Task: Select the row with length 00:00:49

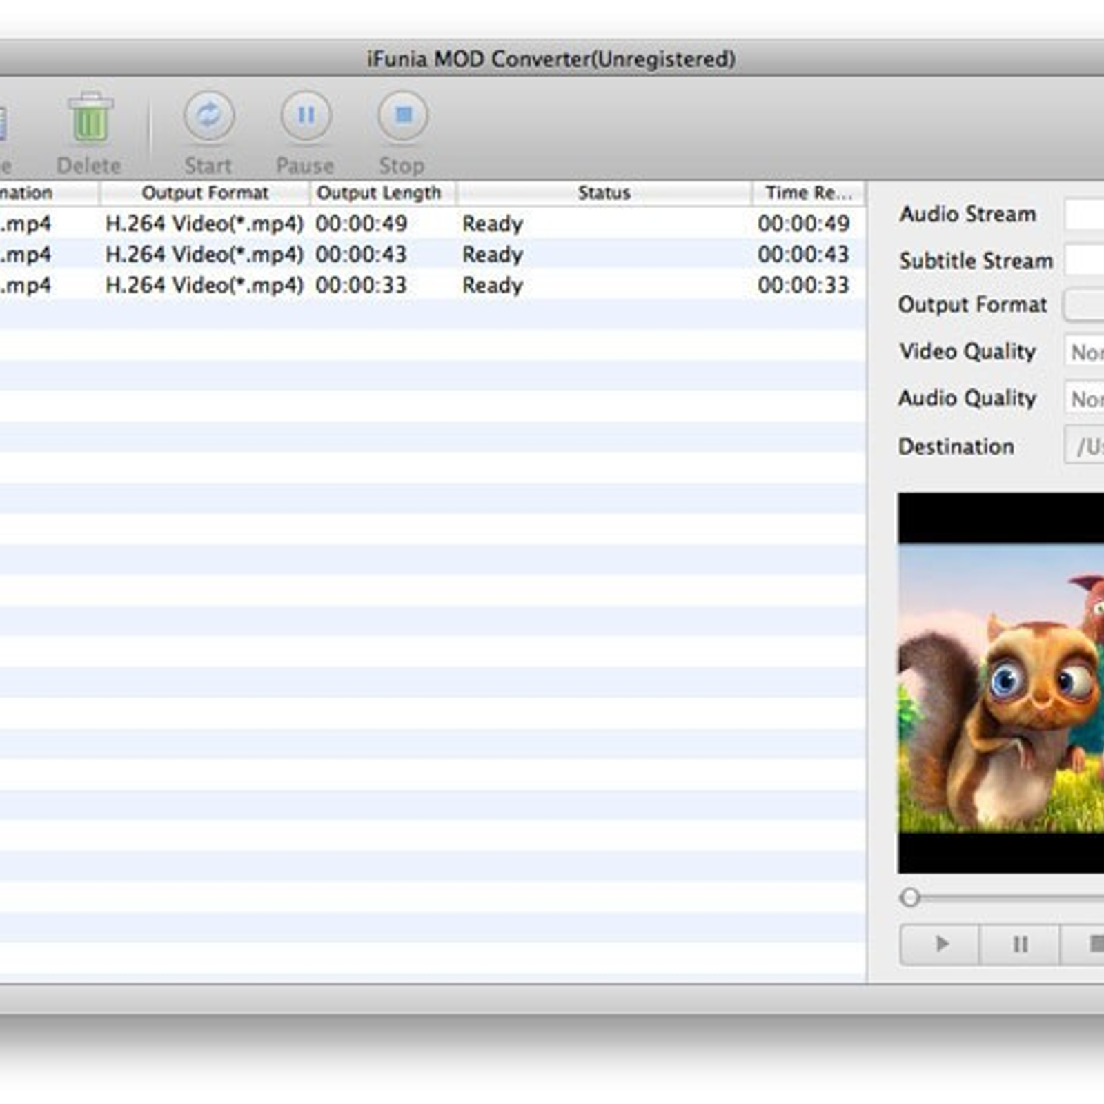Action: [x=414, y=224]
